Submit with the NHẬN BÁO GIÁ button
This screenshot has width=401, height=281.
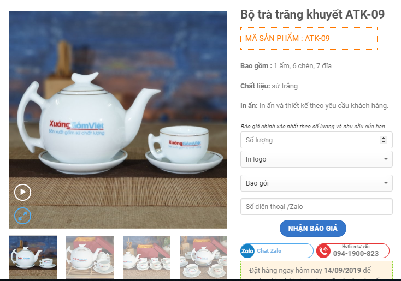(313, 229)
